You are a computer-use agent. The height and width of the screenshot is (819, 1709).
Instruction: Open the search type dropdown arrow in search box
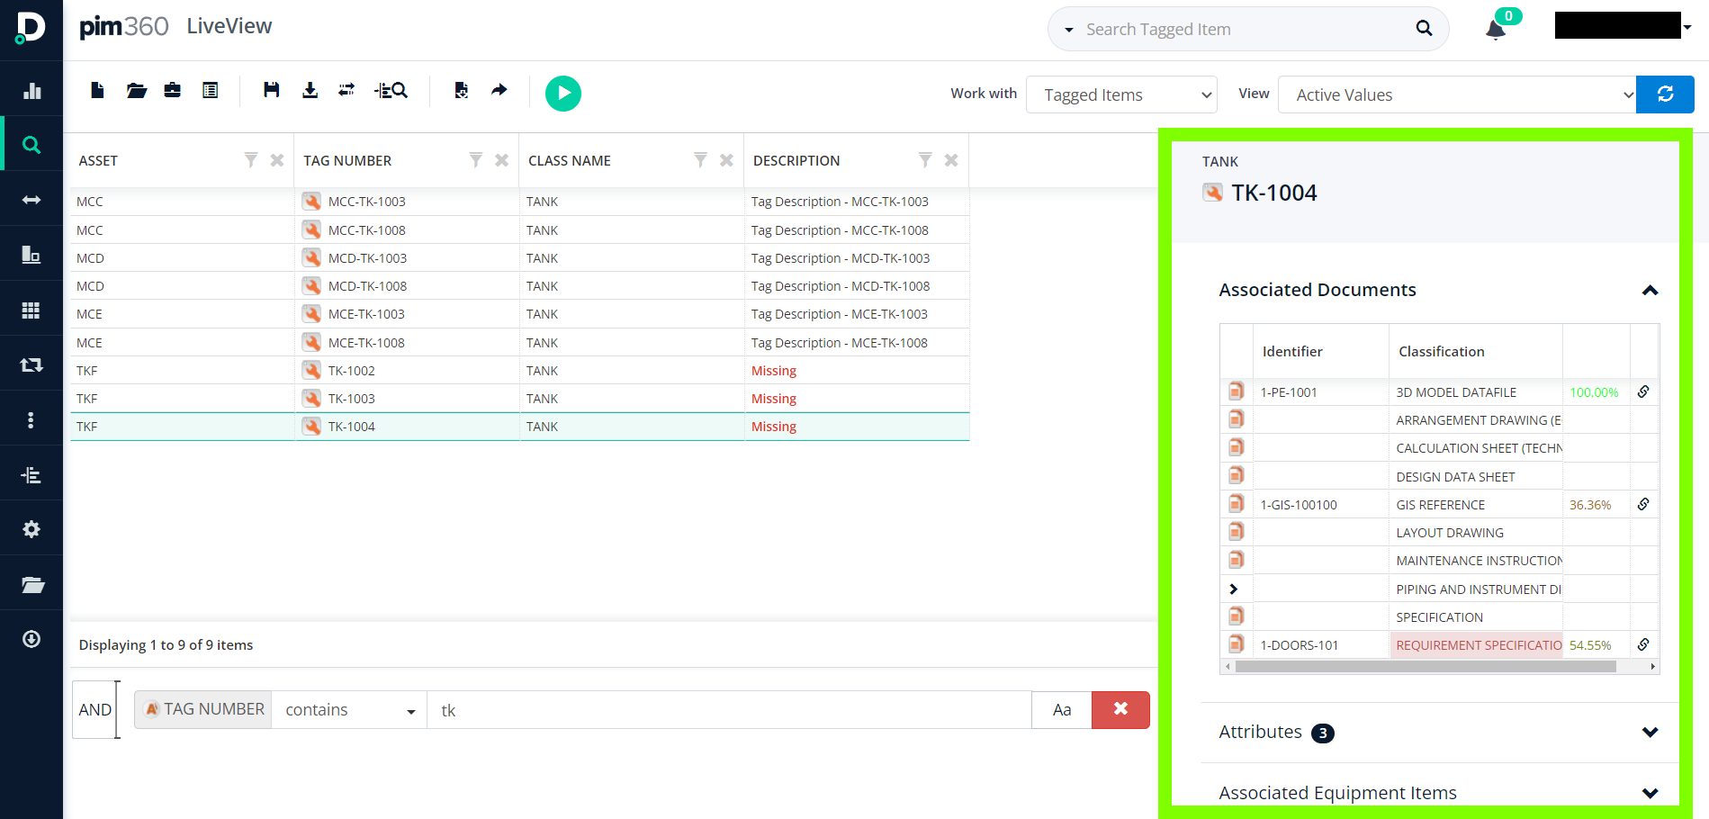click(x=1069, y=30)
